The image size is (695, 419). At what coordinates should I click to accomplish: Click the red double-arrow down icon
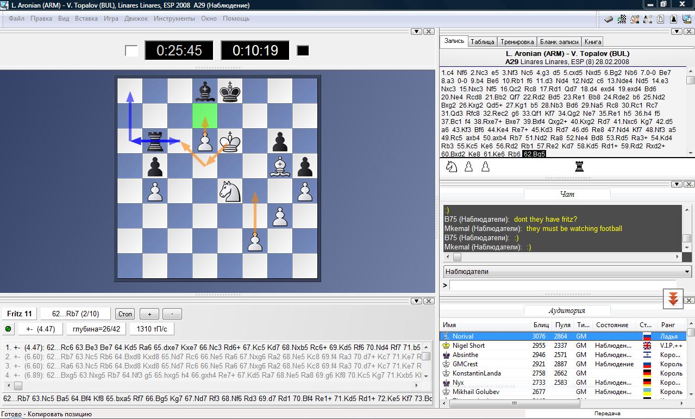point(672,298)
